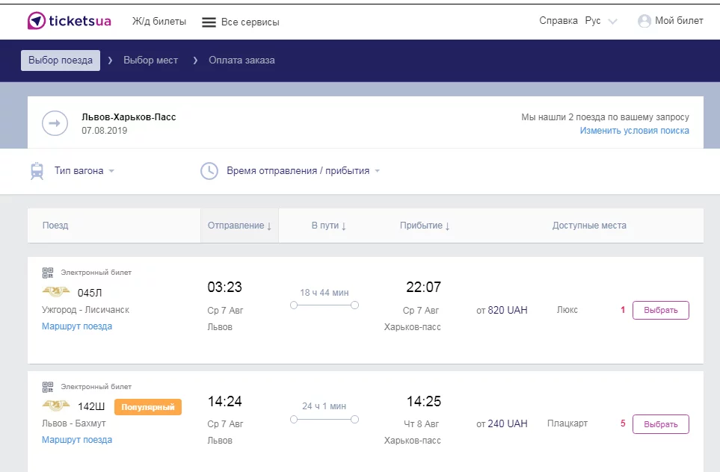Click the clock icon for departure time filter

(209, 171)
